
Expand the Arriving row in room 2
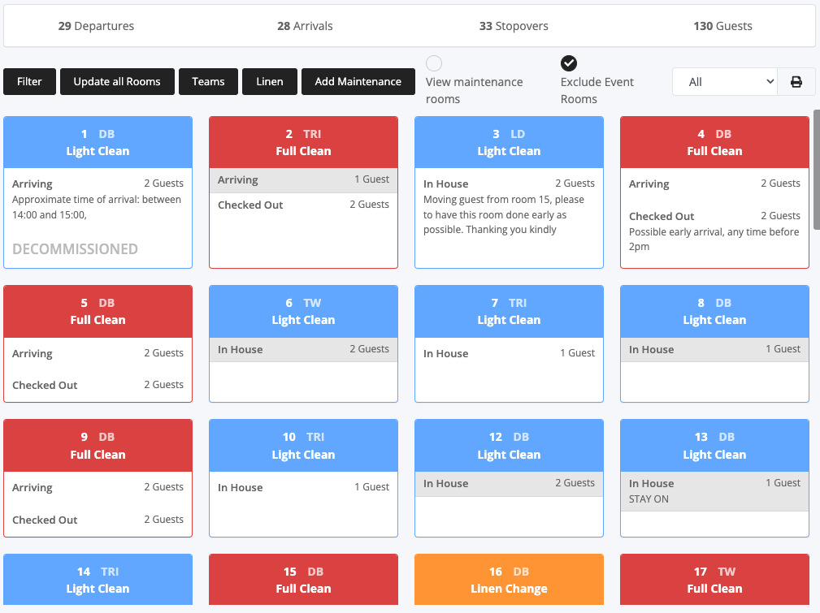(303, 180)
